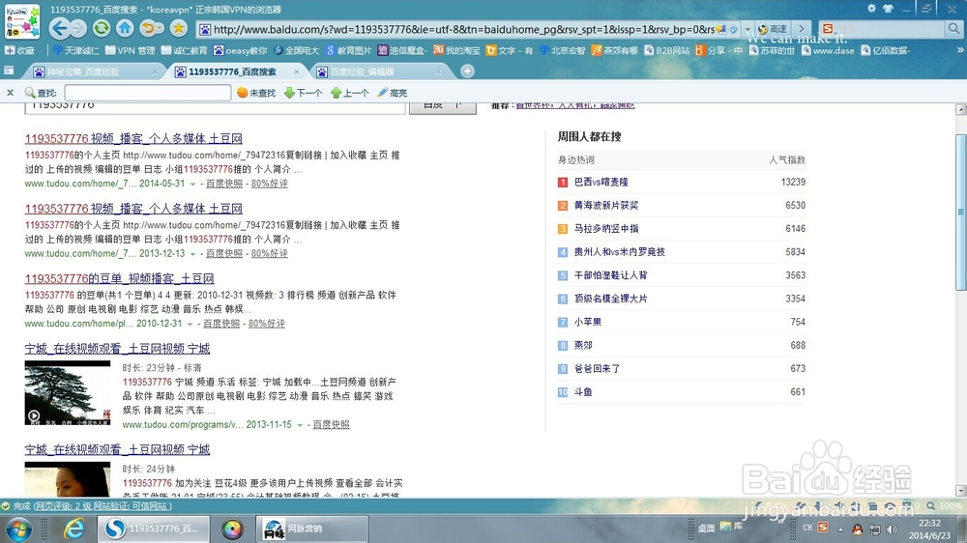This screenshot has height=543, width=967.
Task: Open the 1193537776的豆单_视频播客_土豆网 result
Action: 120,278
